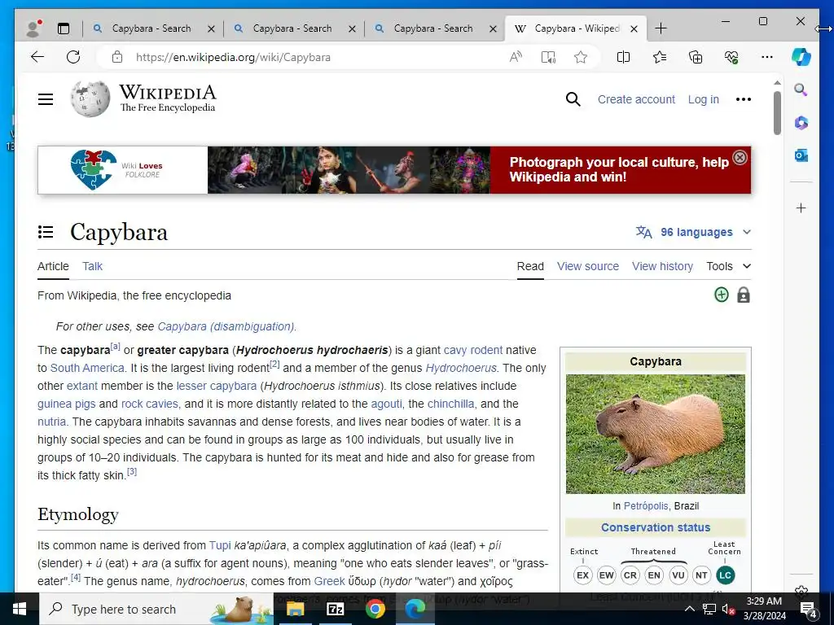This screenshot has width=834, height=625.
Task: Refresh the Capybara page
Action: 72,57
